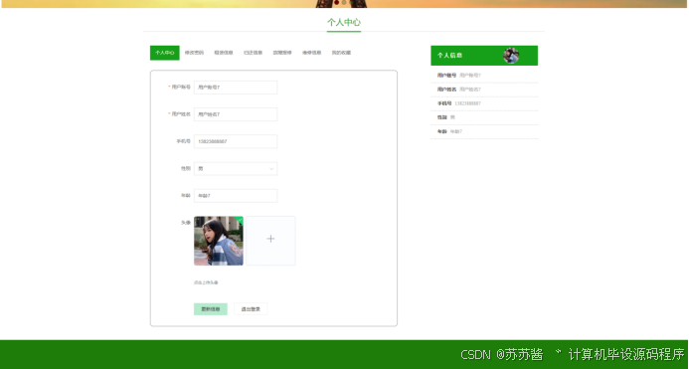Select the 年龄 row in 个人信息 panel
This screenshot has height=369, width=689.
pos(484,132)
